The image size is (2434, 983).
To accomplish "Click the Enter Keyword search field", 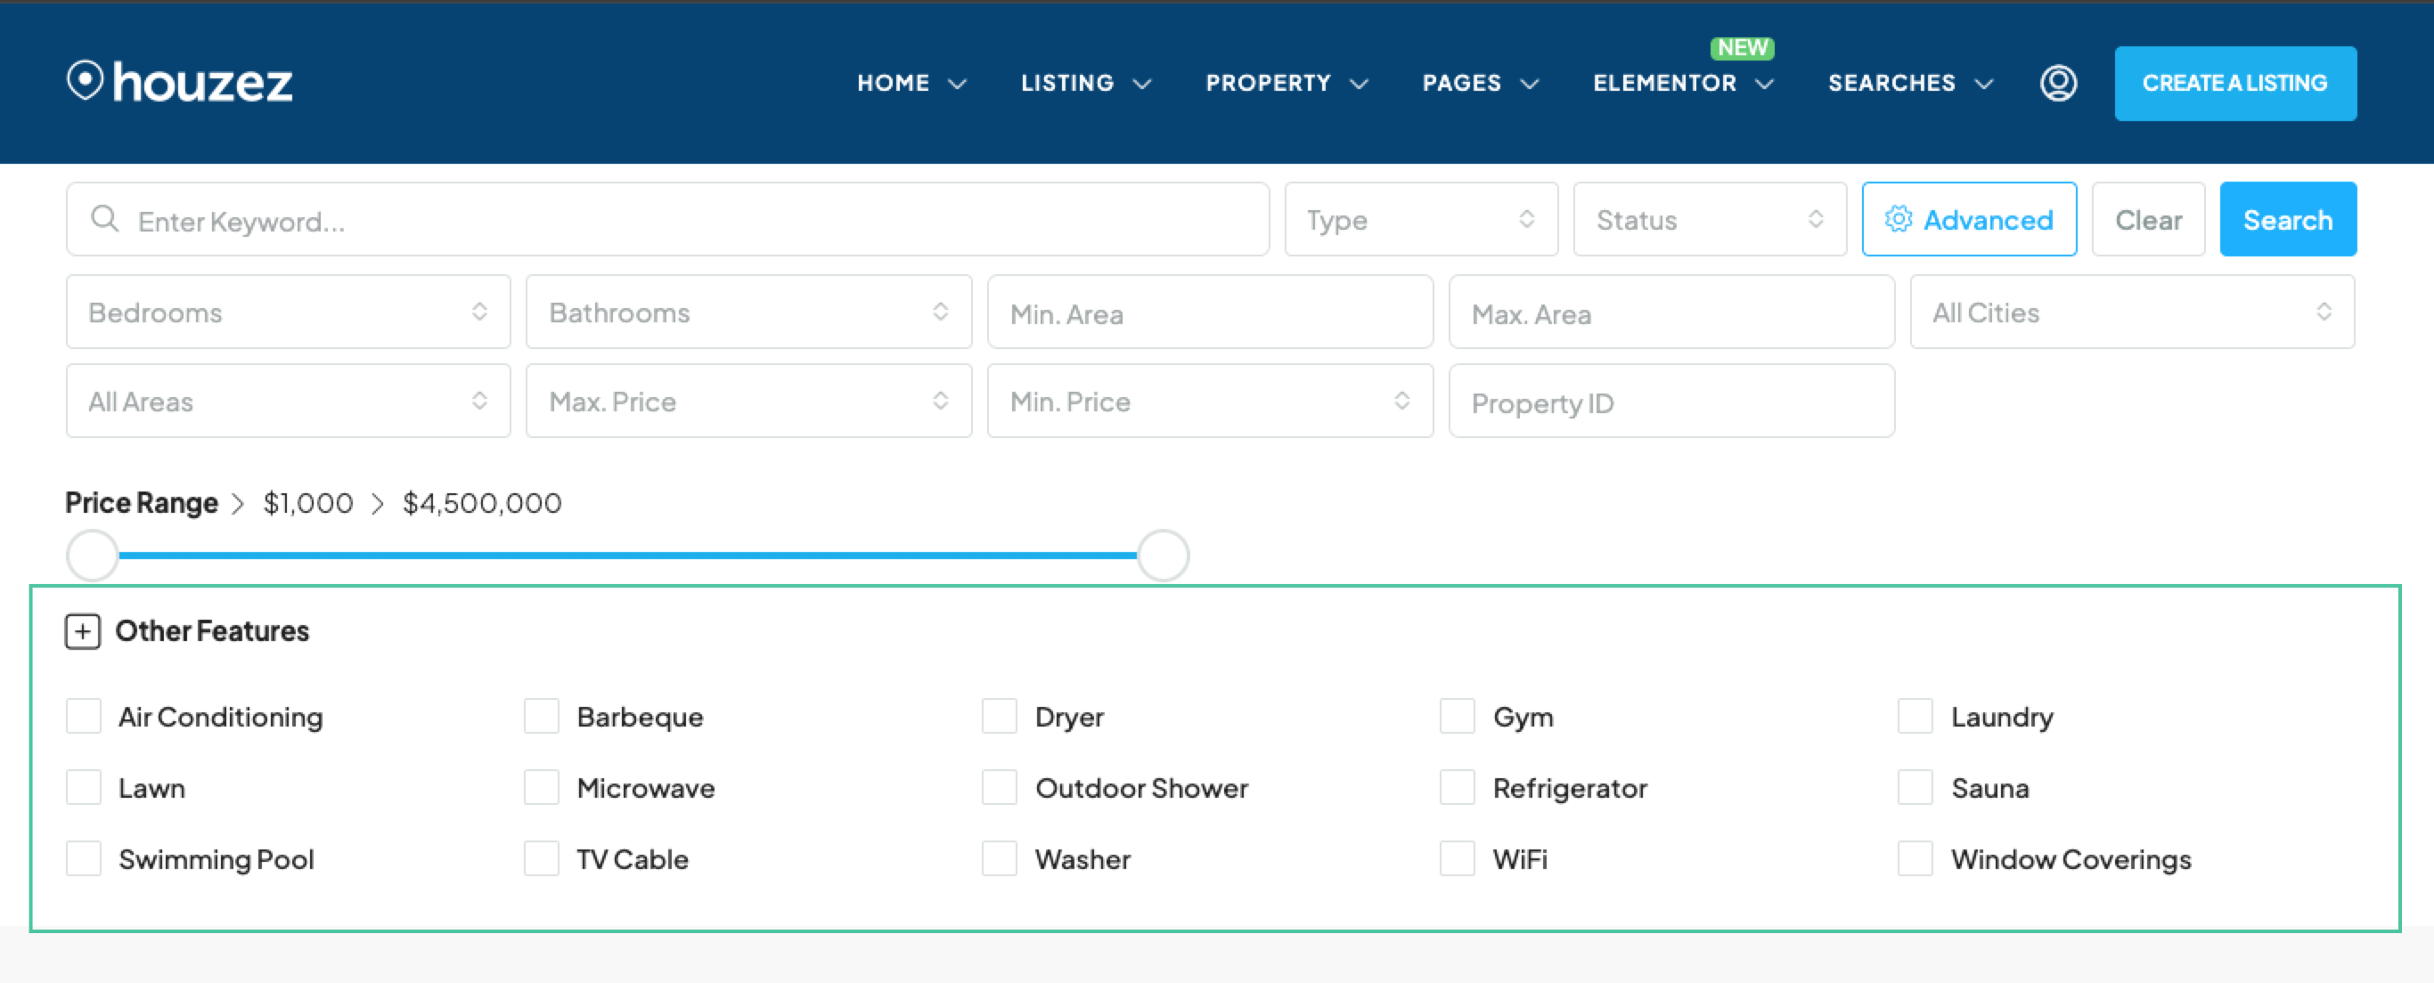I will click(x=667, y=219).
